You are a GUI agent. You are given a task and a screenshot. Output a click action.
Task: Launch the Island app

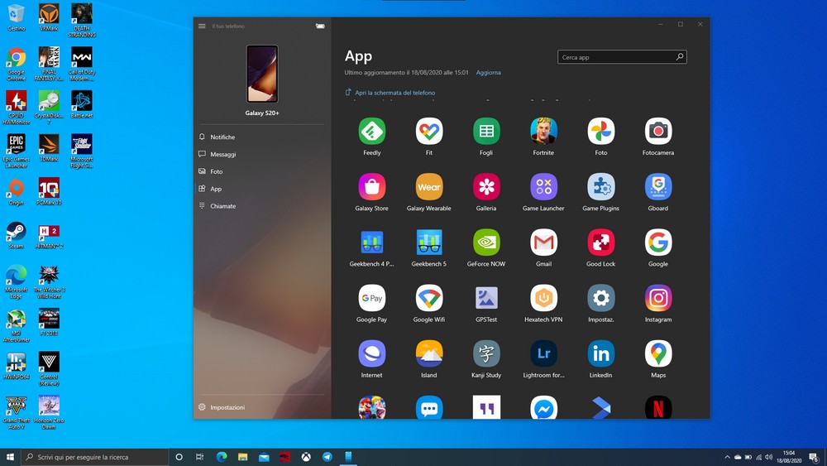tap(428, 353)
